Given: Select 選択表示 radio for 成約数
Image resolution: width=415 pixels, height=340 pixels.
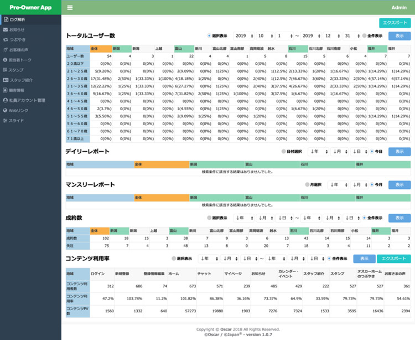Looking at the screenshot, I should [x=209, y=218].
